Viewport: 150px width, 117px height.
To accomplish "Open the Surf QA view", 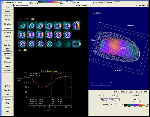I will [8, 11].
